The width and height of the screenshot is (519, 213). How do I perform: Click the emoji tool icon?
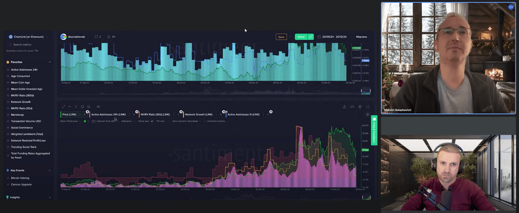coord(89,107)
